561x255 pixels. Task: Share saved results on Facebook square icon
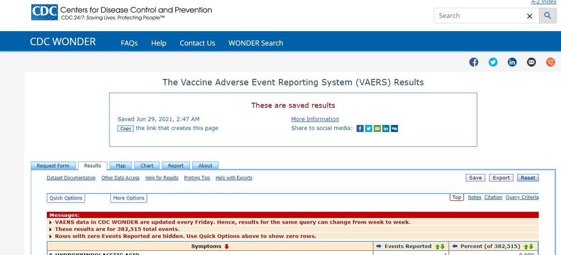(x=360, y=129)
